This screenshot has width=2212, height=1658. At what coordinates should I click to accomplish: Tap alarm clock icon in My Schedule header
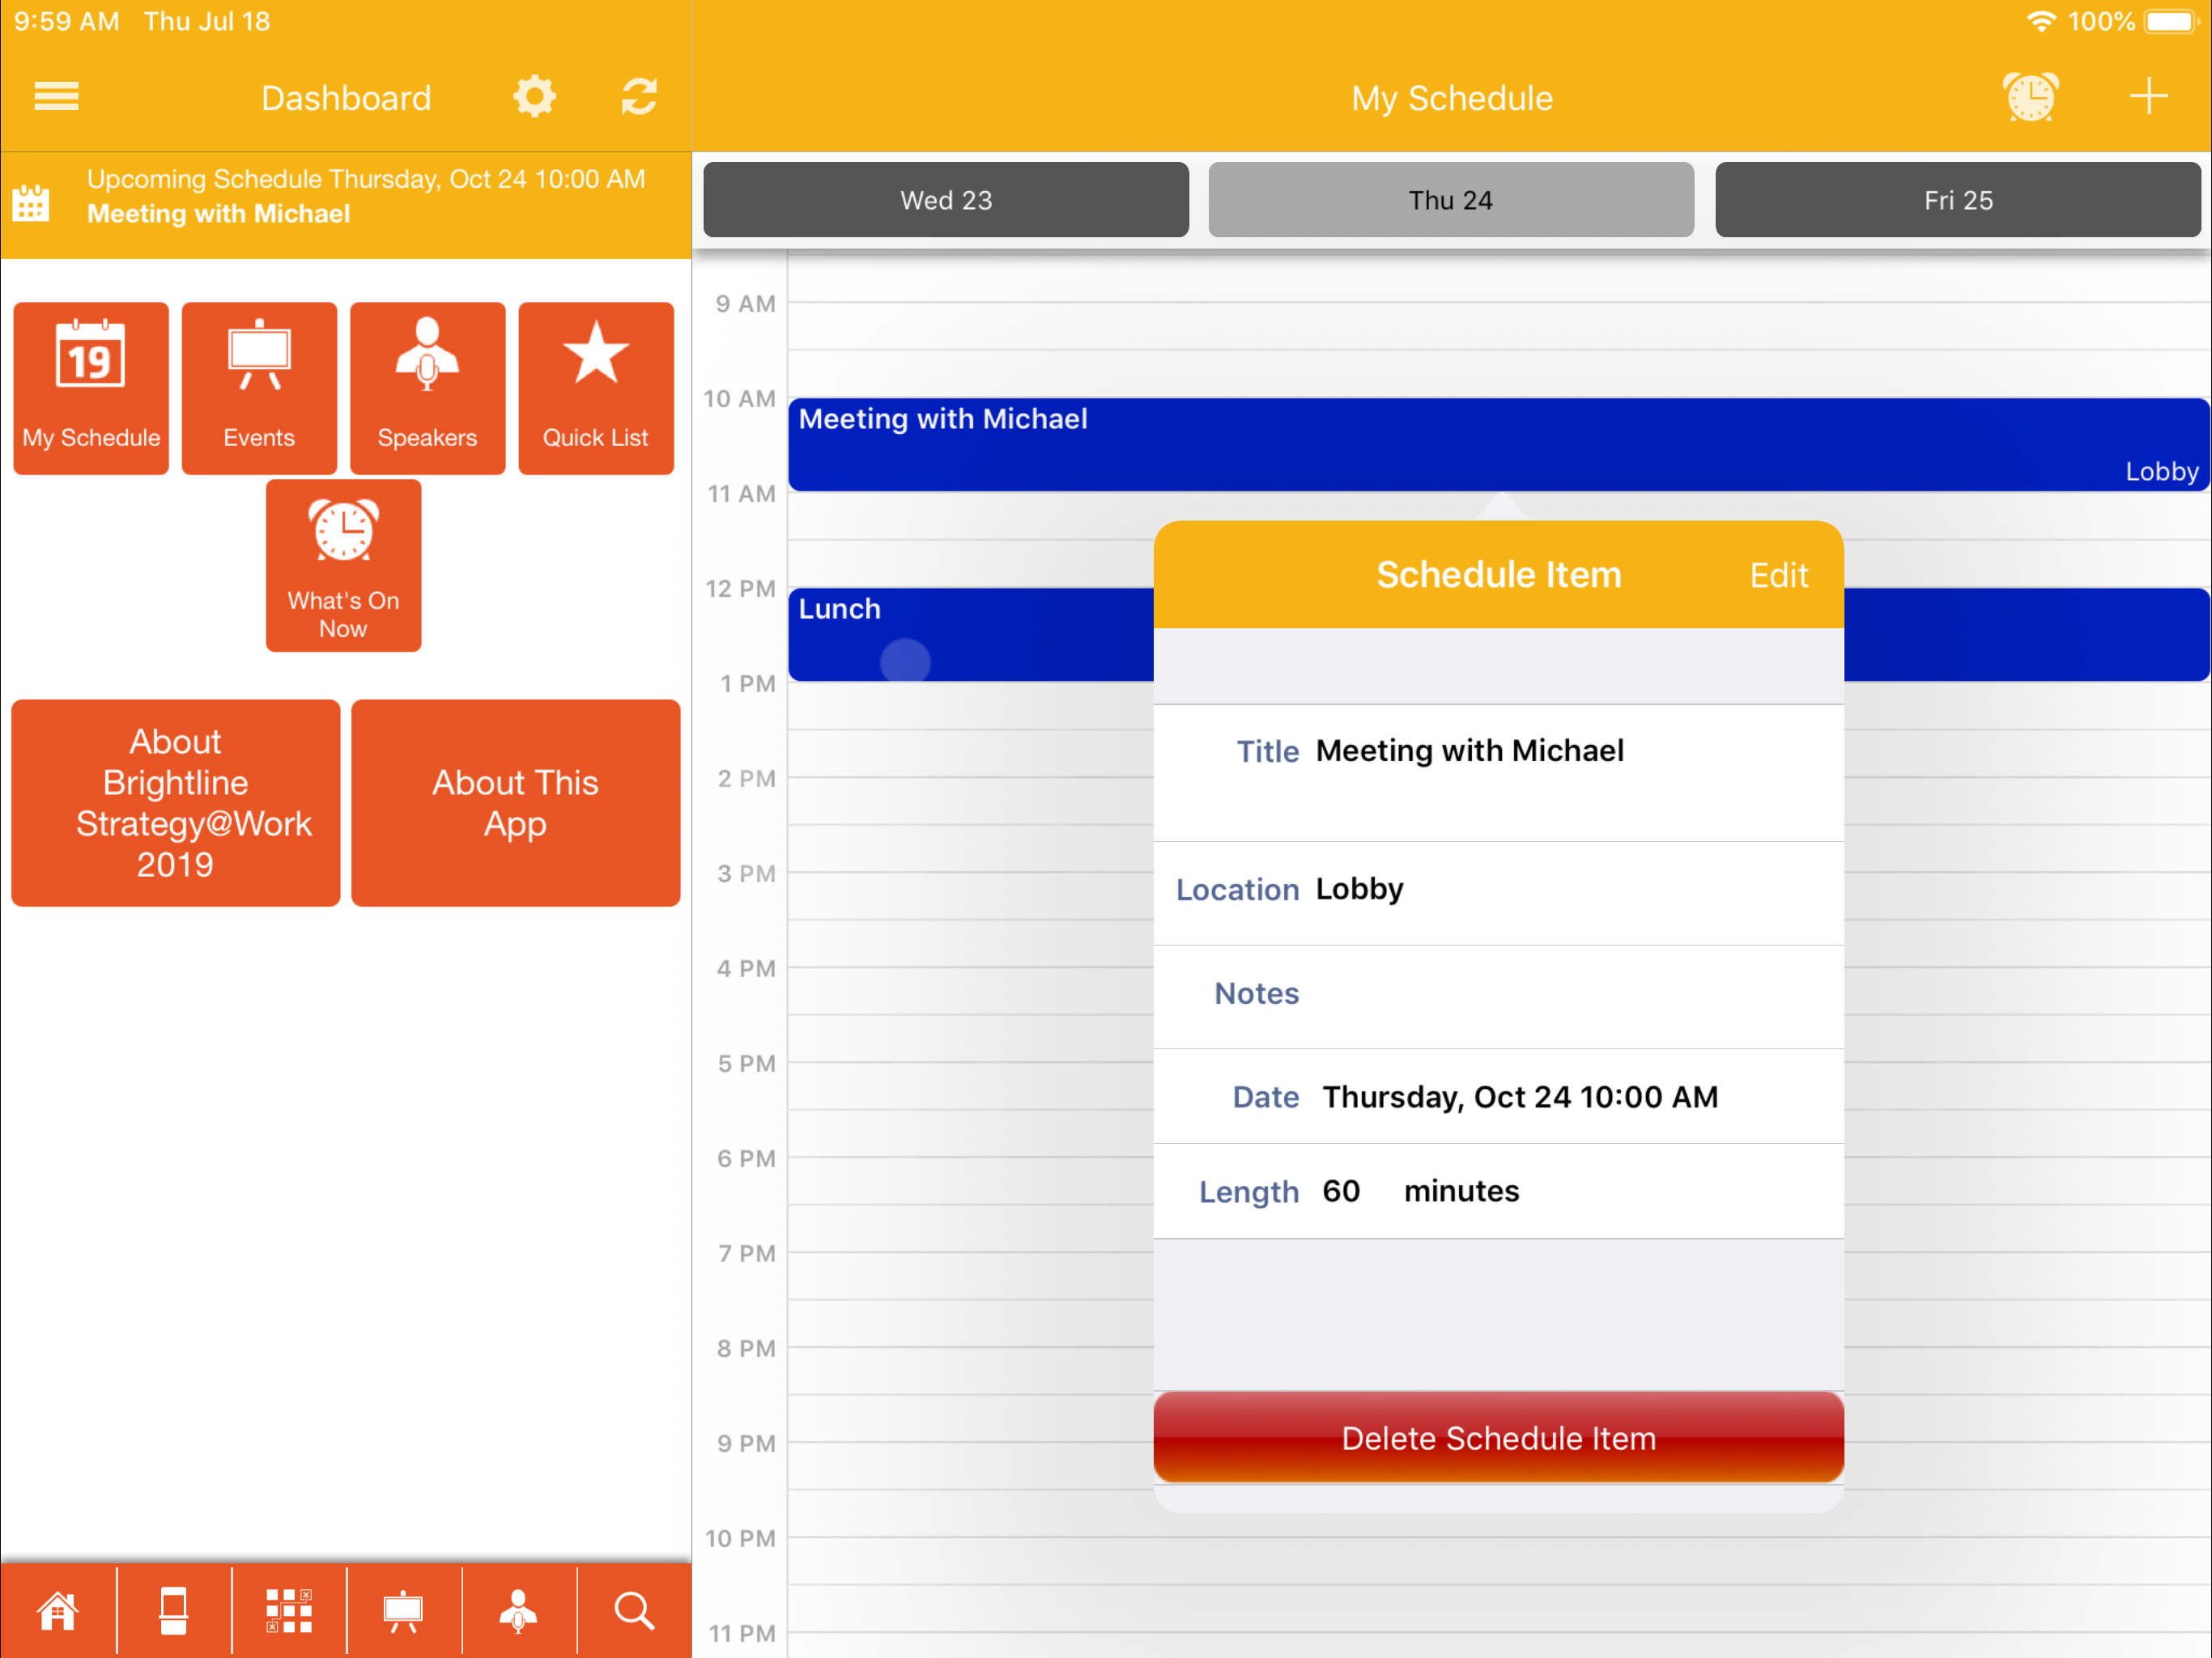(x=2030, y=97)
